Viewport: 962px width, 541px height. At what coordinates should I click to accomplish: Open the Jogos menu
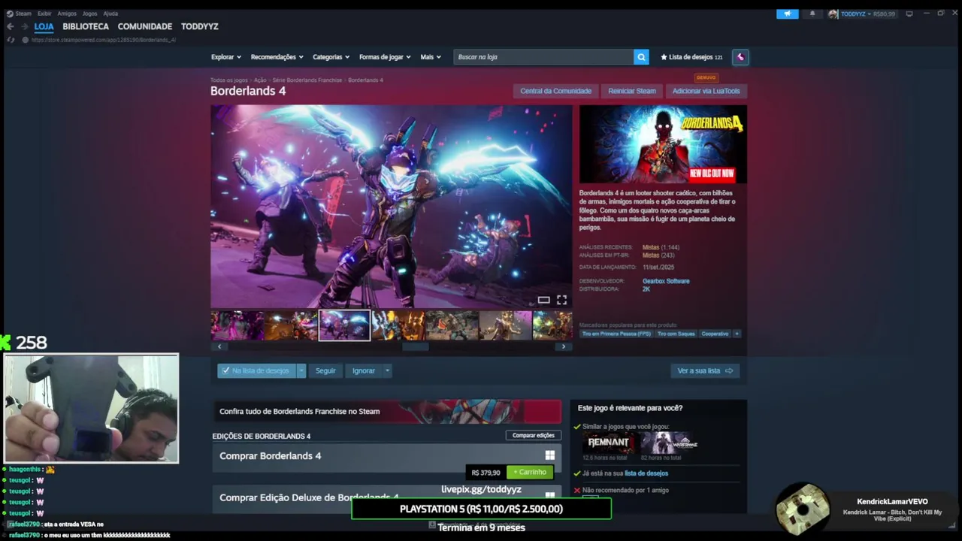click(x=89, y=14)
